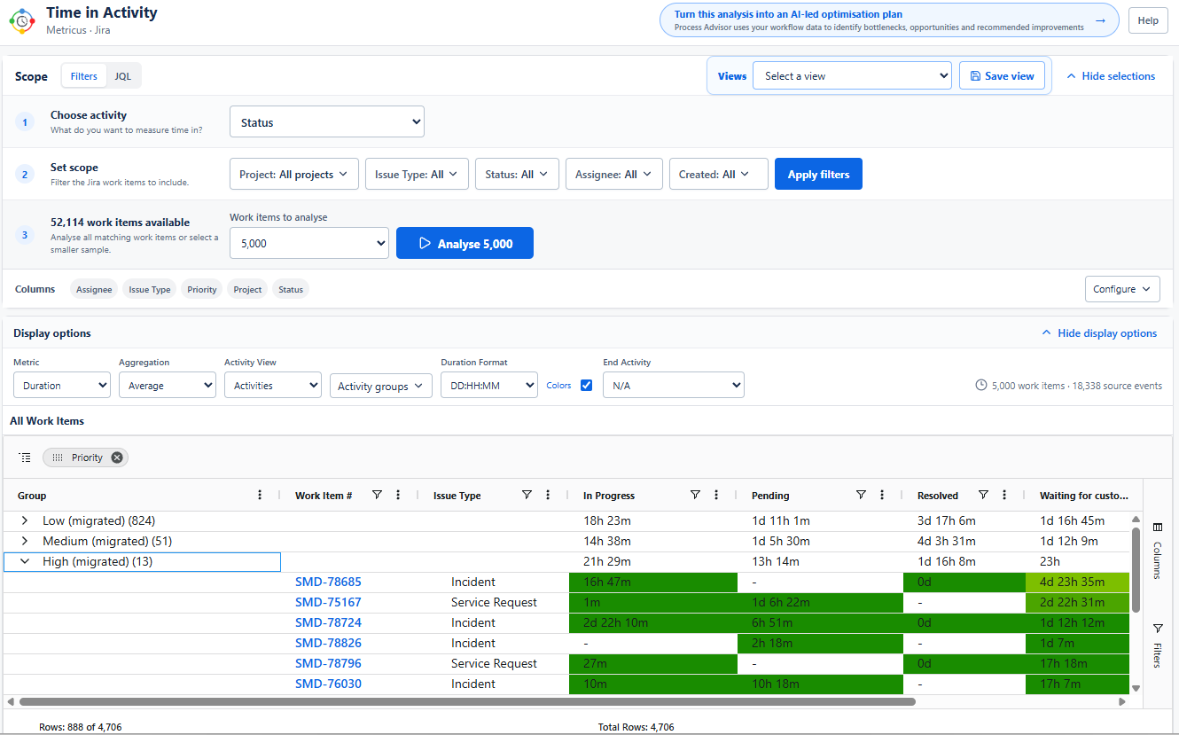Expand the Medium (migrated) group row
This screenshot has height=735, width=1179.
click(x=24, y=541)
